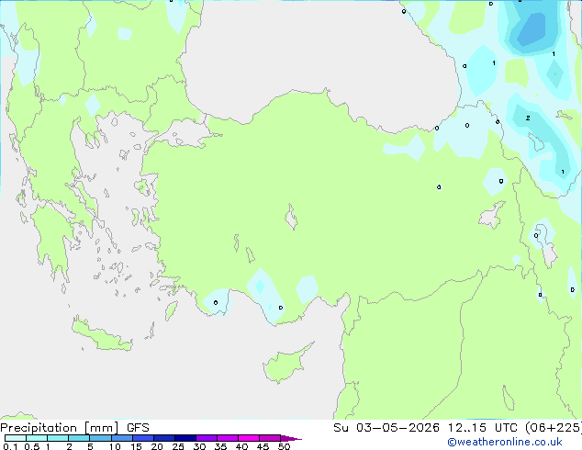582x450 pixels.
Task: Select the legend swatch between 15 and 20
Action: tap(142, 438)
